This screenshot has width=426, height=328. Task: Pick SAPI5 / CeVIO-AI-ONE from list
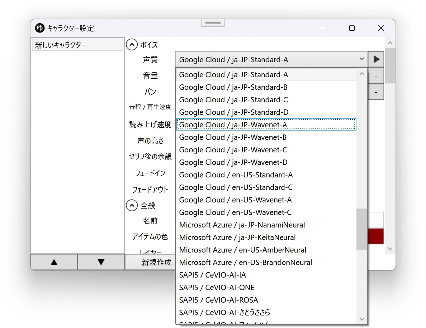266,288
